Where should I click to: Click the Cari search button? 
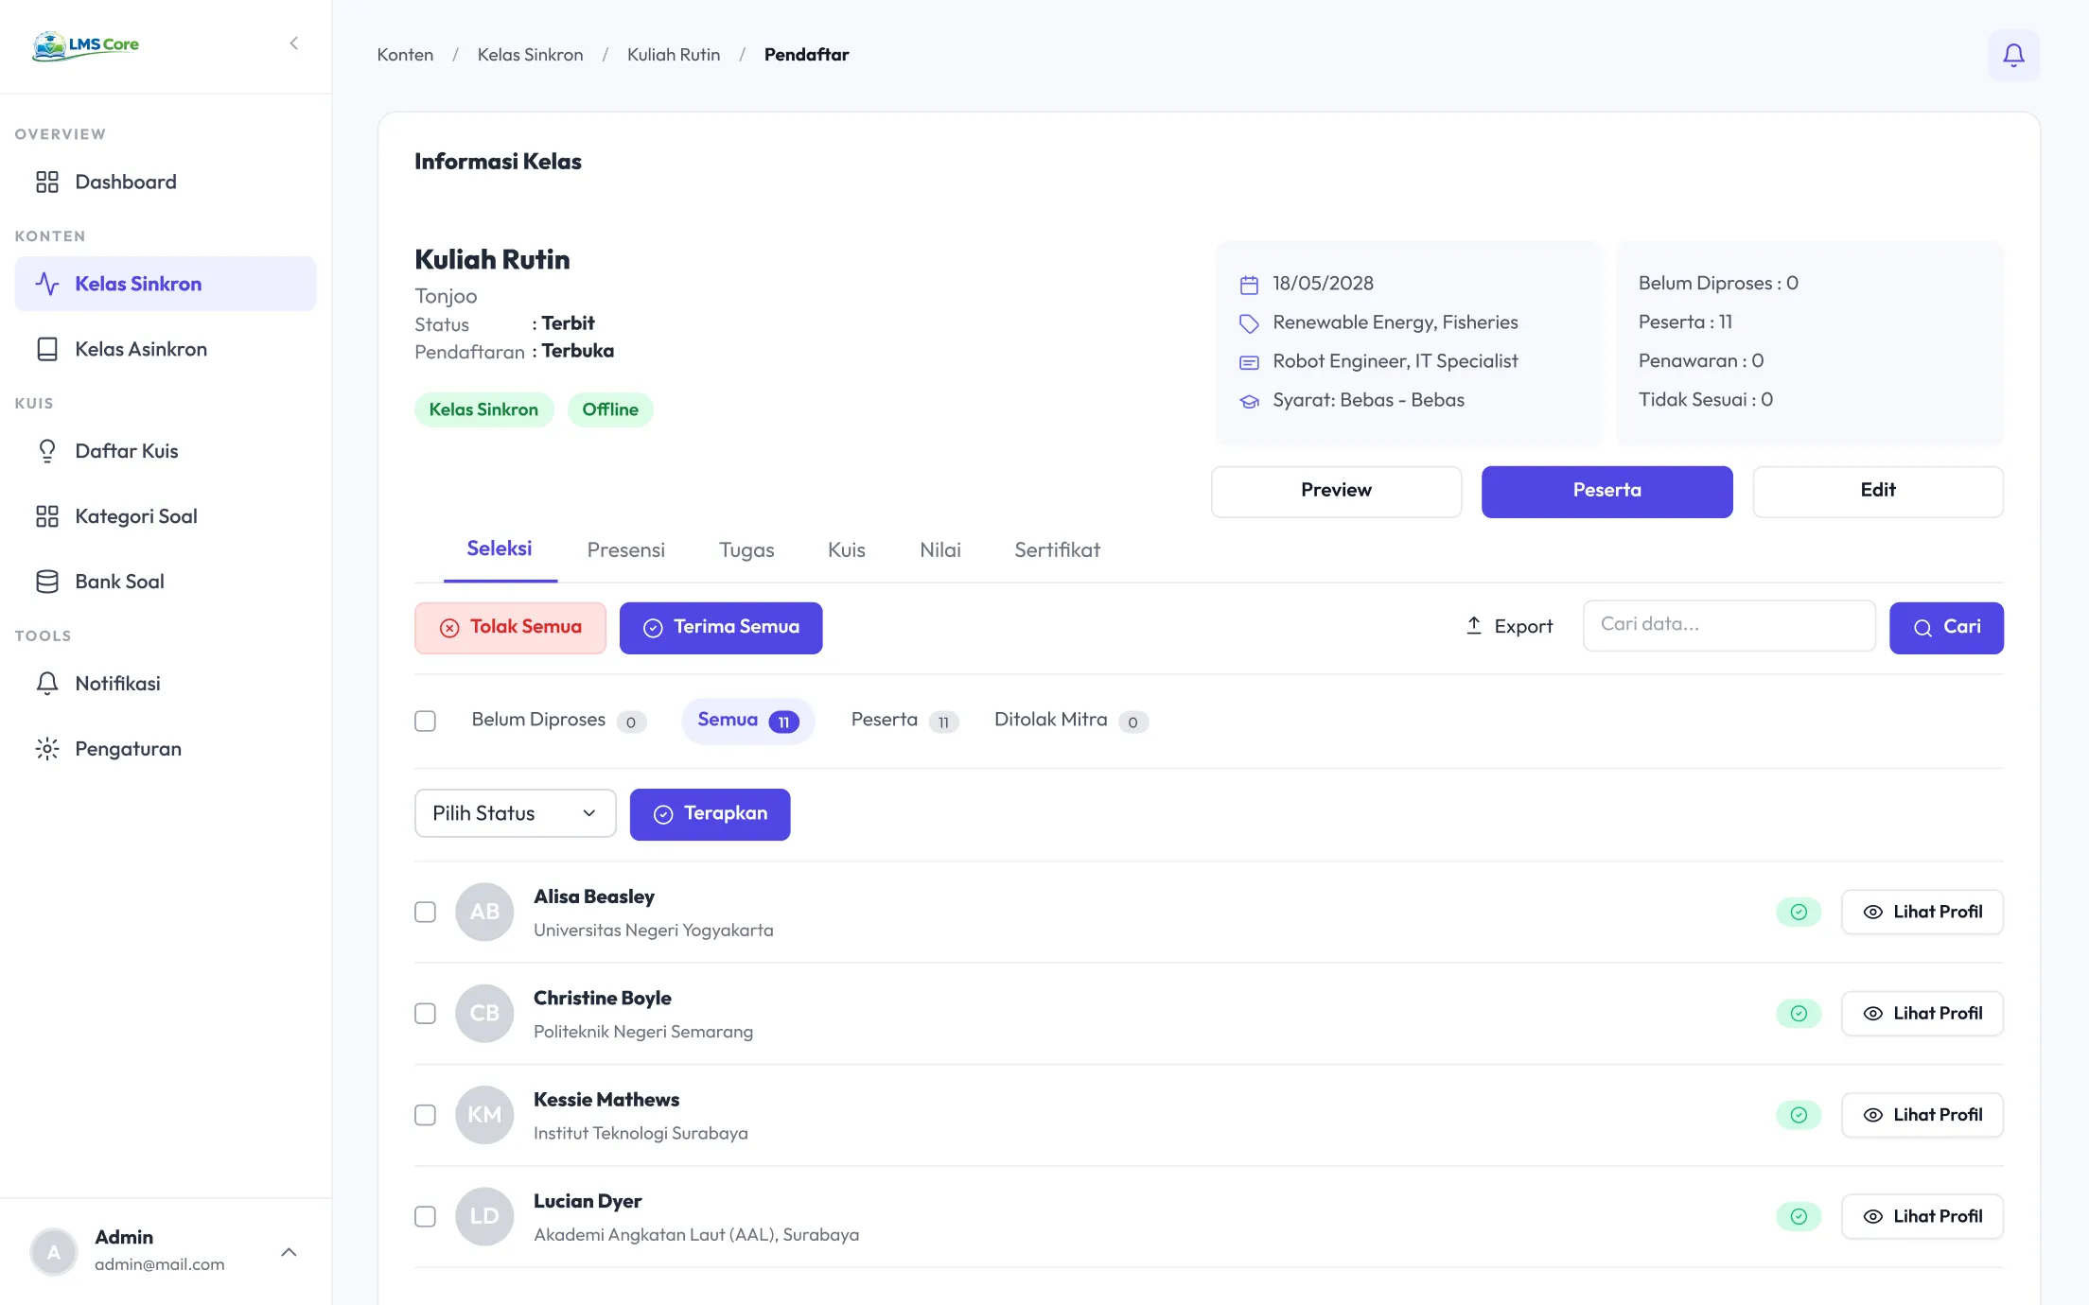click(1946, 628)
